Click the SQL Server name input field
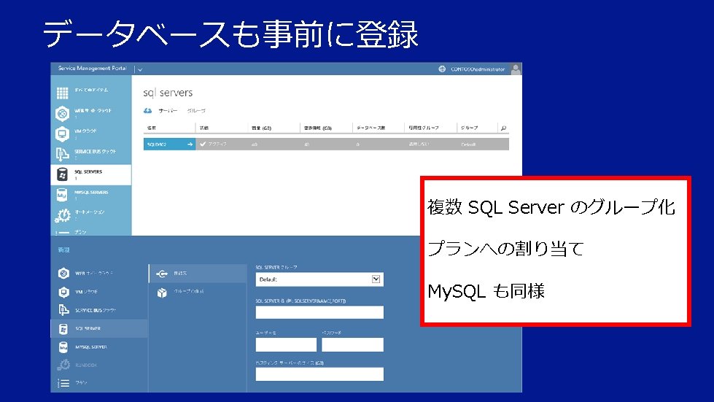Image resolution: width=714 pixels, height=402 pixels. coord(319,312)
